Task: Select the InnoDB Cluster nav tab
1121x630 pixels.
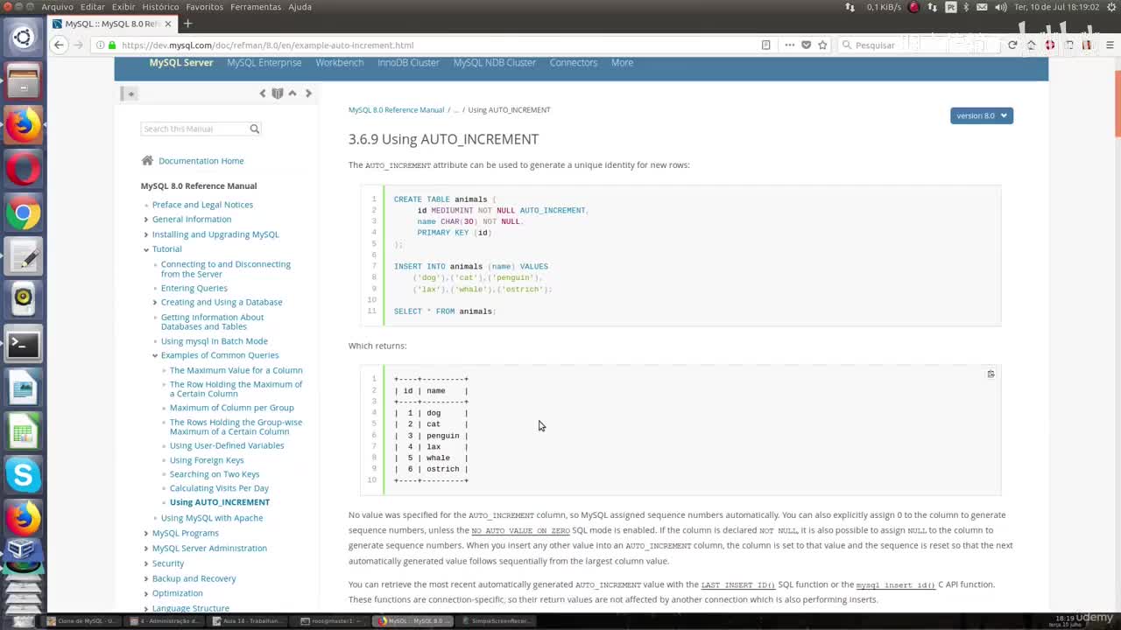Action: [408, 63]
